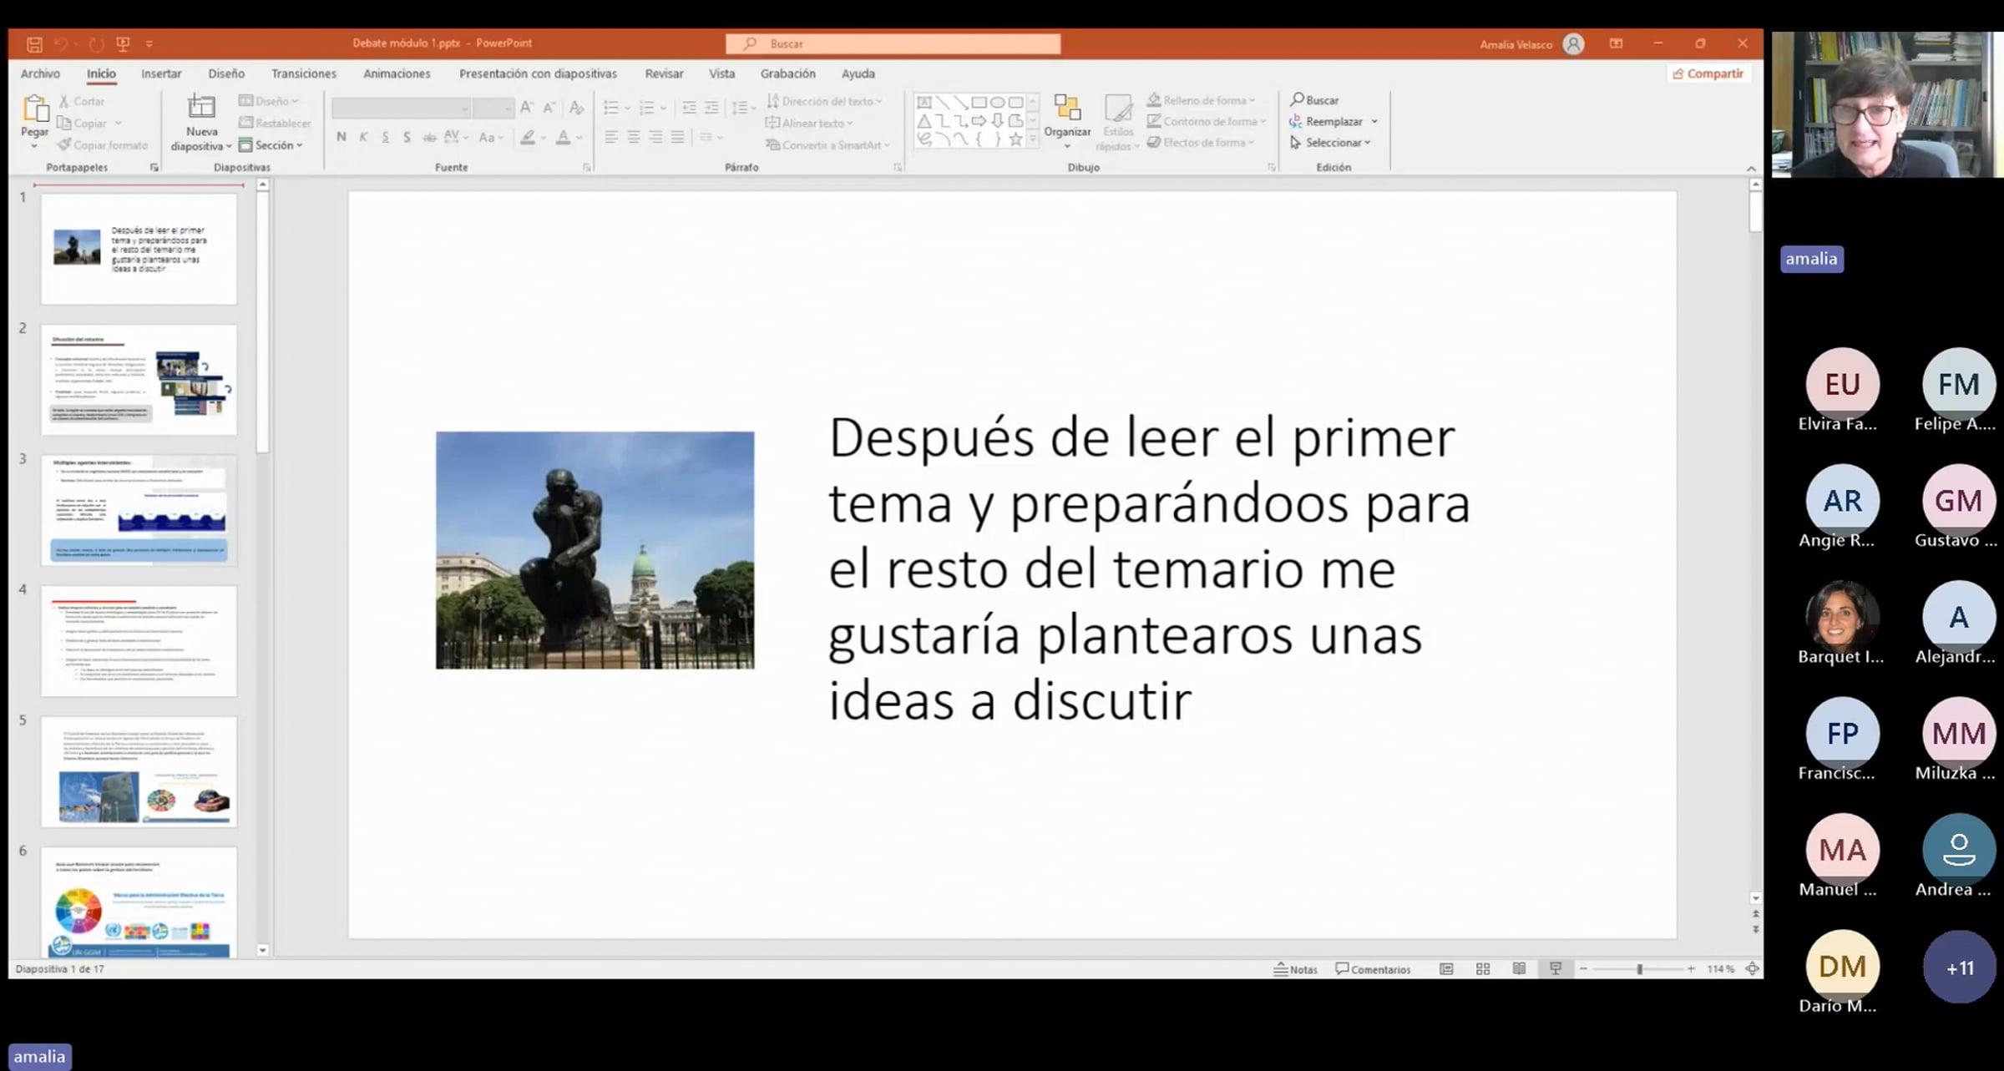Click fit slide to window icon
This screenshot has height=1071, width=2004.
(x=1752, y=969)
